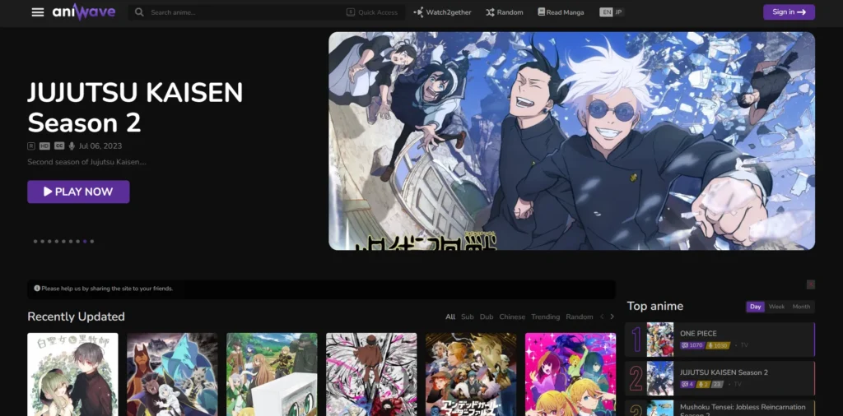Screen dimensions: 843x416
Task: Open Quick Access in search bar
Action: click(x=372, y=12)
